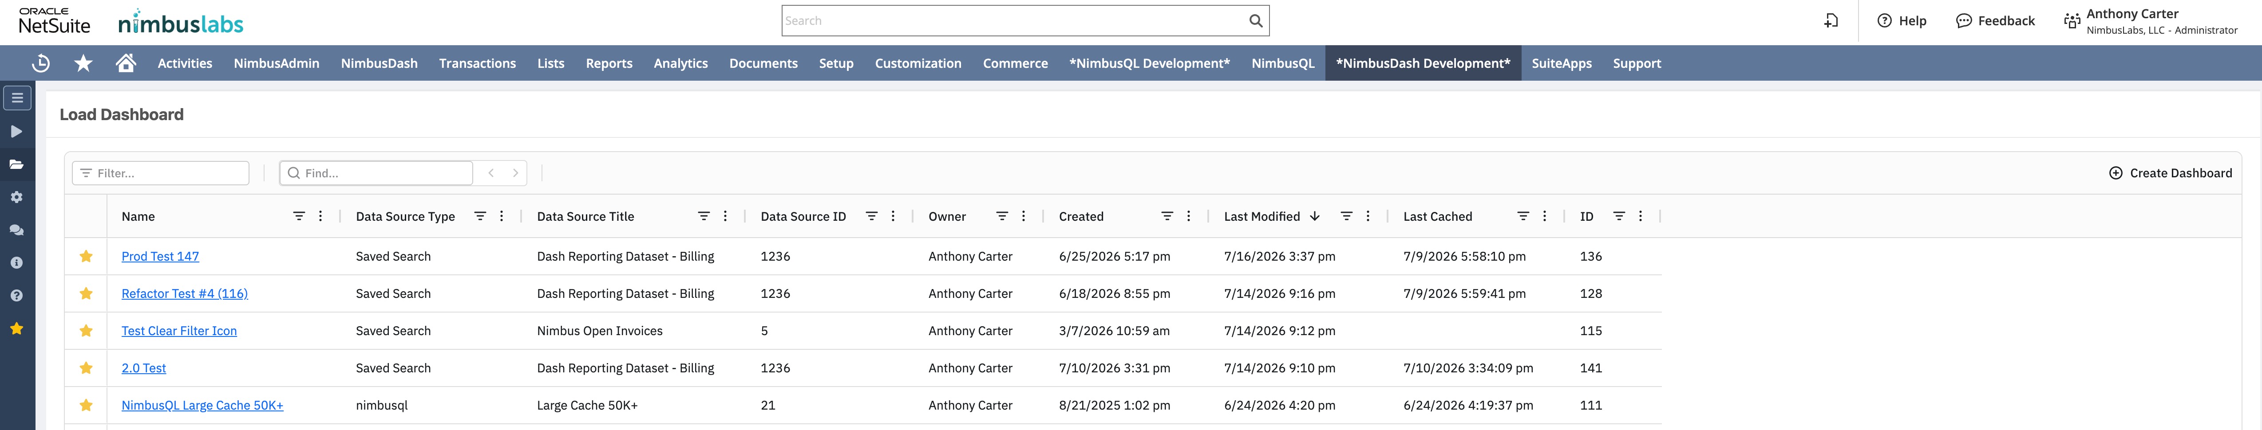Click the Last Modified filter icon
Viewport: 2262px width, 430px height.
[1346, 216]
